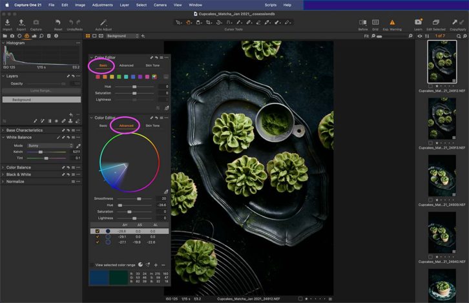Uncheck the -27.1 color range row
Screen dimensions: 469x303
tap(97, 242)
